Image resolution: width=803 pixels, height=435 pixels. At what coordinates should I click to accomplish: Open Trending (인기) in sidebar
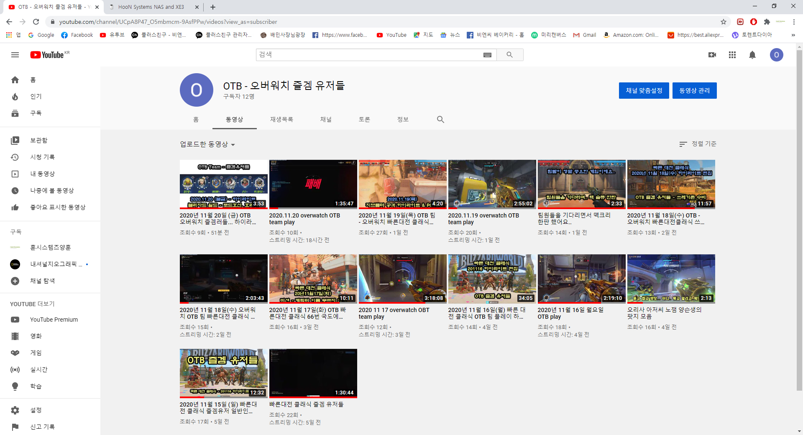50,97
